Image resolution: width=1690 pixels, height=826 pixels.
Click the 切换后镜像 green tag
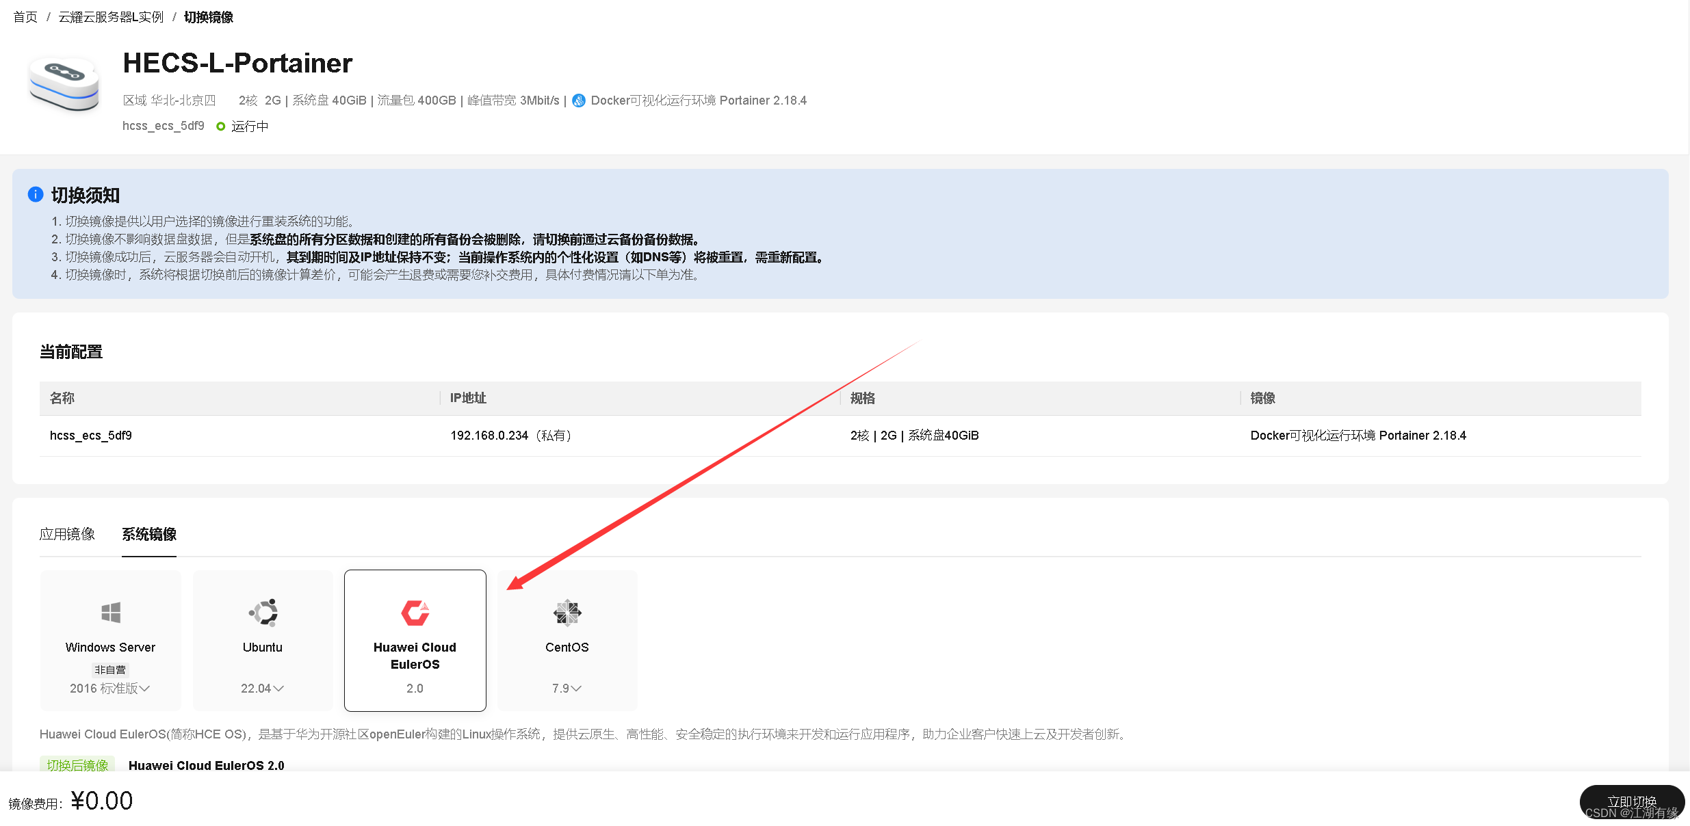77,764
